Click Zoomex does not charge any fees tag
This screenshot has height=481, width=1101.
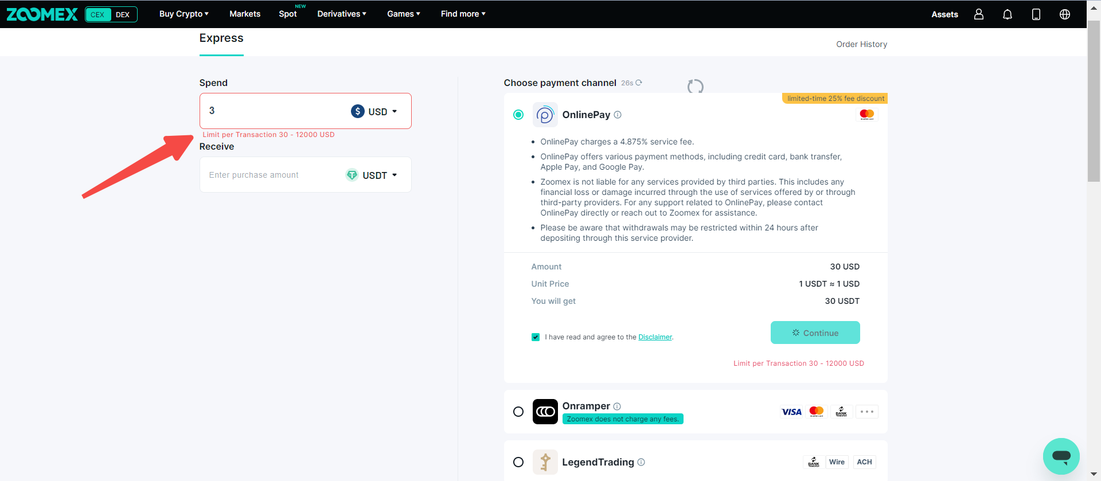point(623,419)
